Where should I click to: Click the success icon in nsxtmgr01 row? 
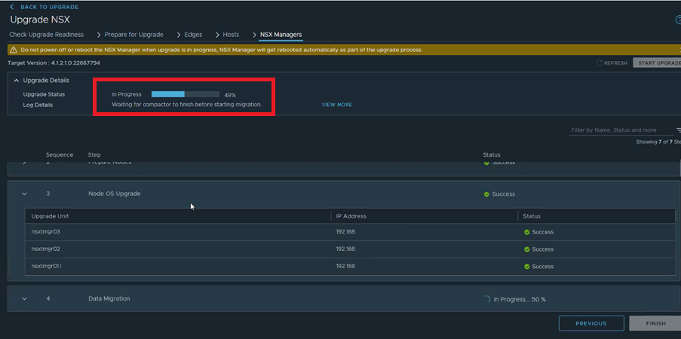526,267
